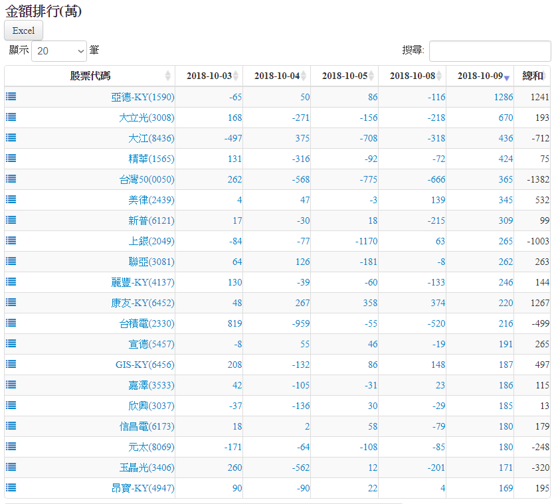Sort table by 總和 column
Viewport: 556px width, 504px height.
(532, 76)
